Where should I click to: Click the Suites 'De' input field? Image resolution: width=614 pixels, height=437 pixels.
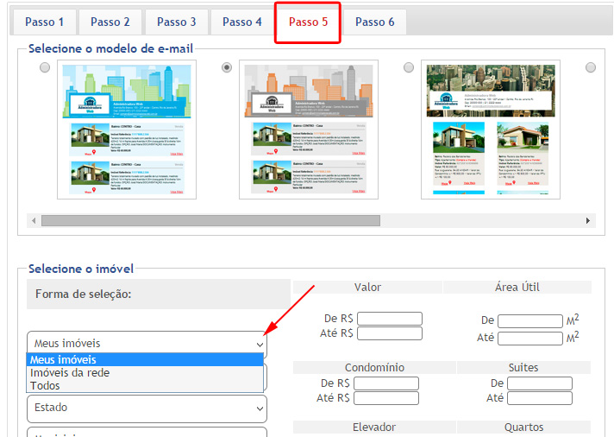[541, 383]
